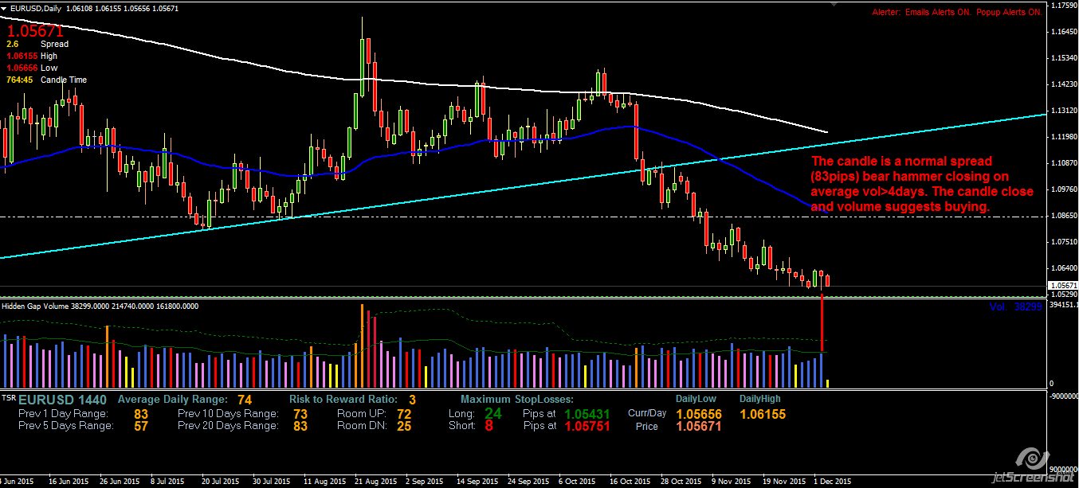Click the 2.6 Spread value

click(12, 45)
